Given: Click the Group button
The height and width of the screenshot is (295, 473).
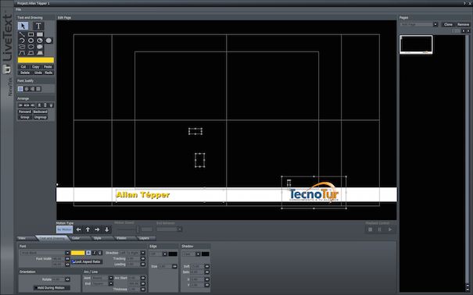Looking at the screenshot, I should (x=25, y=117).
